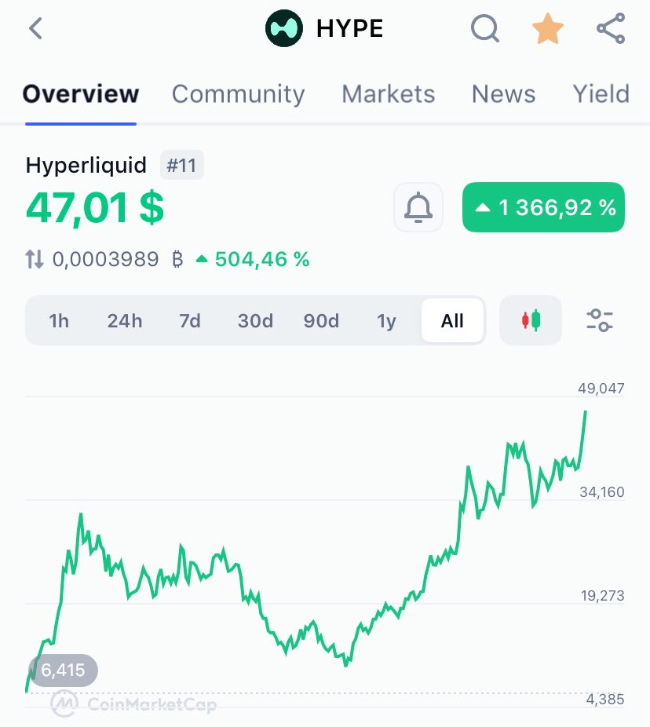Select the 24h chart range
Viewport: 650px width, 727px height.
coord(125,321)
